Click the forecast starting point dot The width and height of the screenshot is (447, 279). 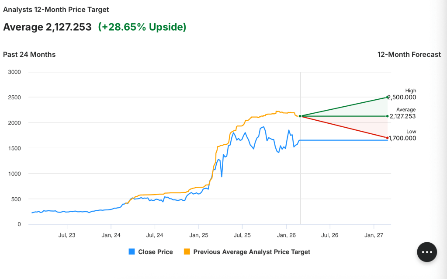click(300, 116)
